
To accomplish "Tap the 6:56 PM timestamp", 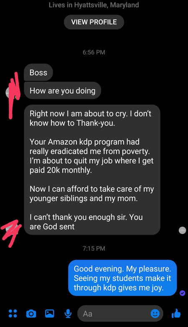I will point(94,52).
